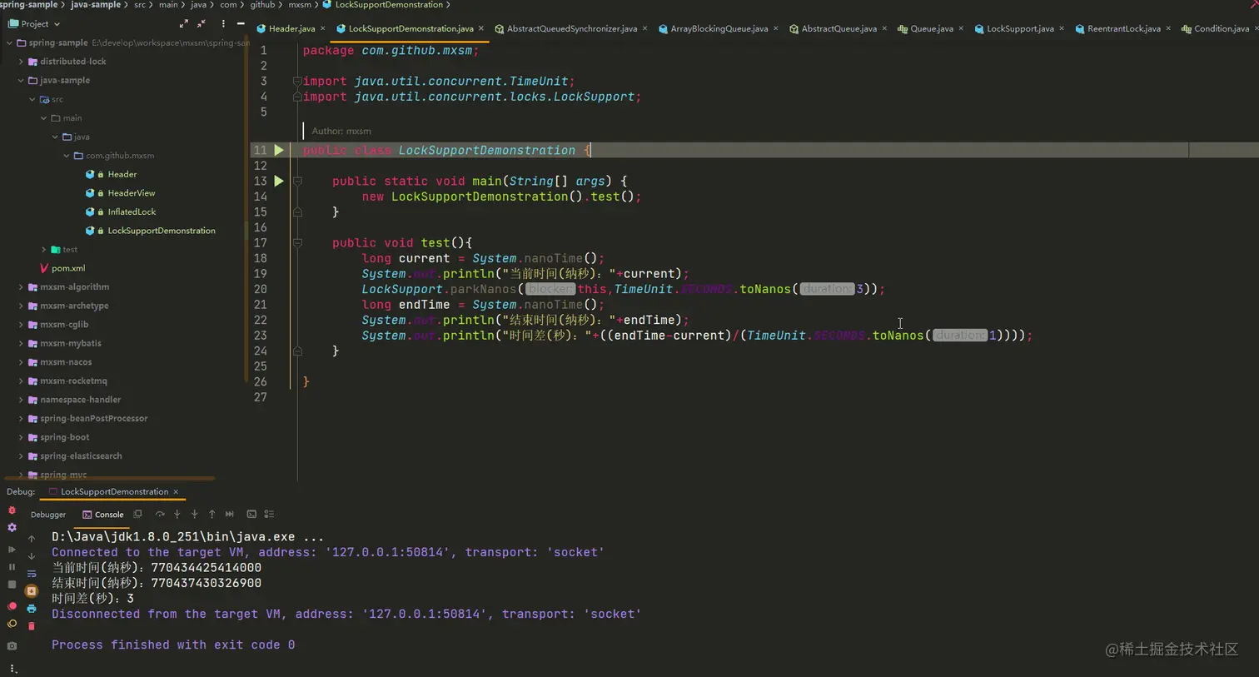
Task: Fold the test method at line 17
Action: coord(297,243)
